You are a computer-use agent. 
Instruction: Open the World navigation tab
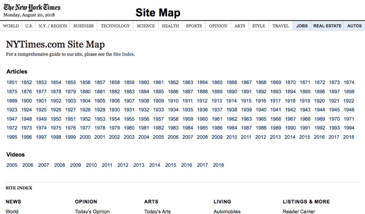tap(11, 26)
